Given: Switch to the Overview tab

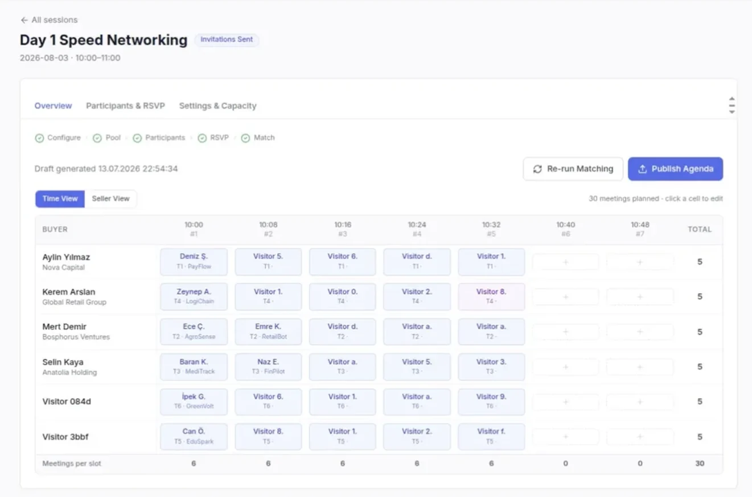Looking at the screenshot, I should [x=53, y=106].
